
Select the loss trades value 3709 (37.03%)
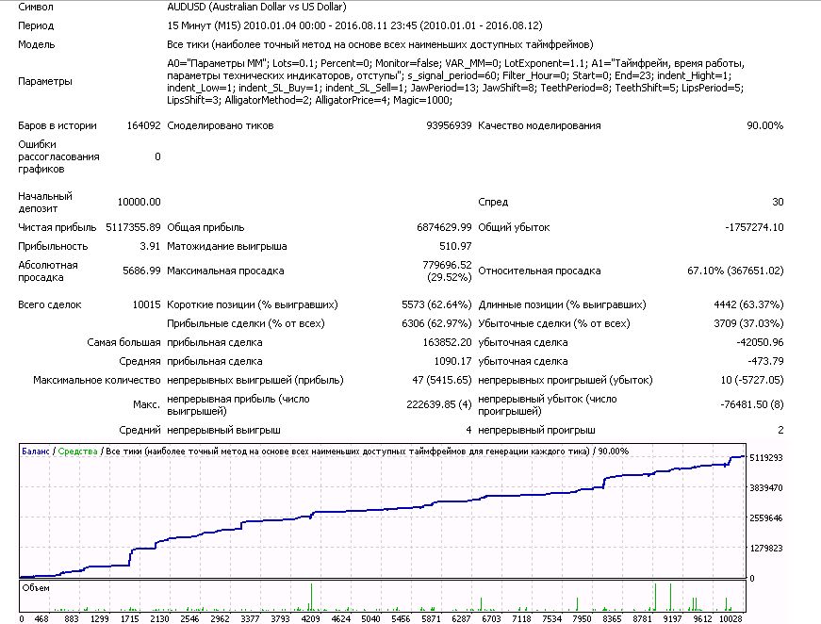(x=748, y=323)
